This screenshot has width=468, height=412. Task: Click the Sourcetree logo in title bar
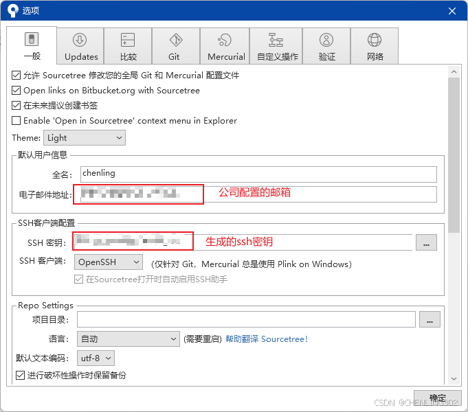[x=12, y=10]
